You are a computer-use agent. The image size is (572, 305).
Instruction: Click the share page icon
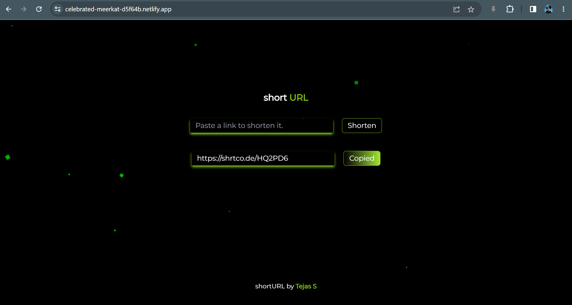(456, 9)
